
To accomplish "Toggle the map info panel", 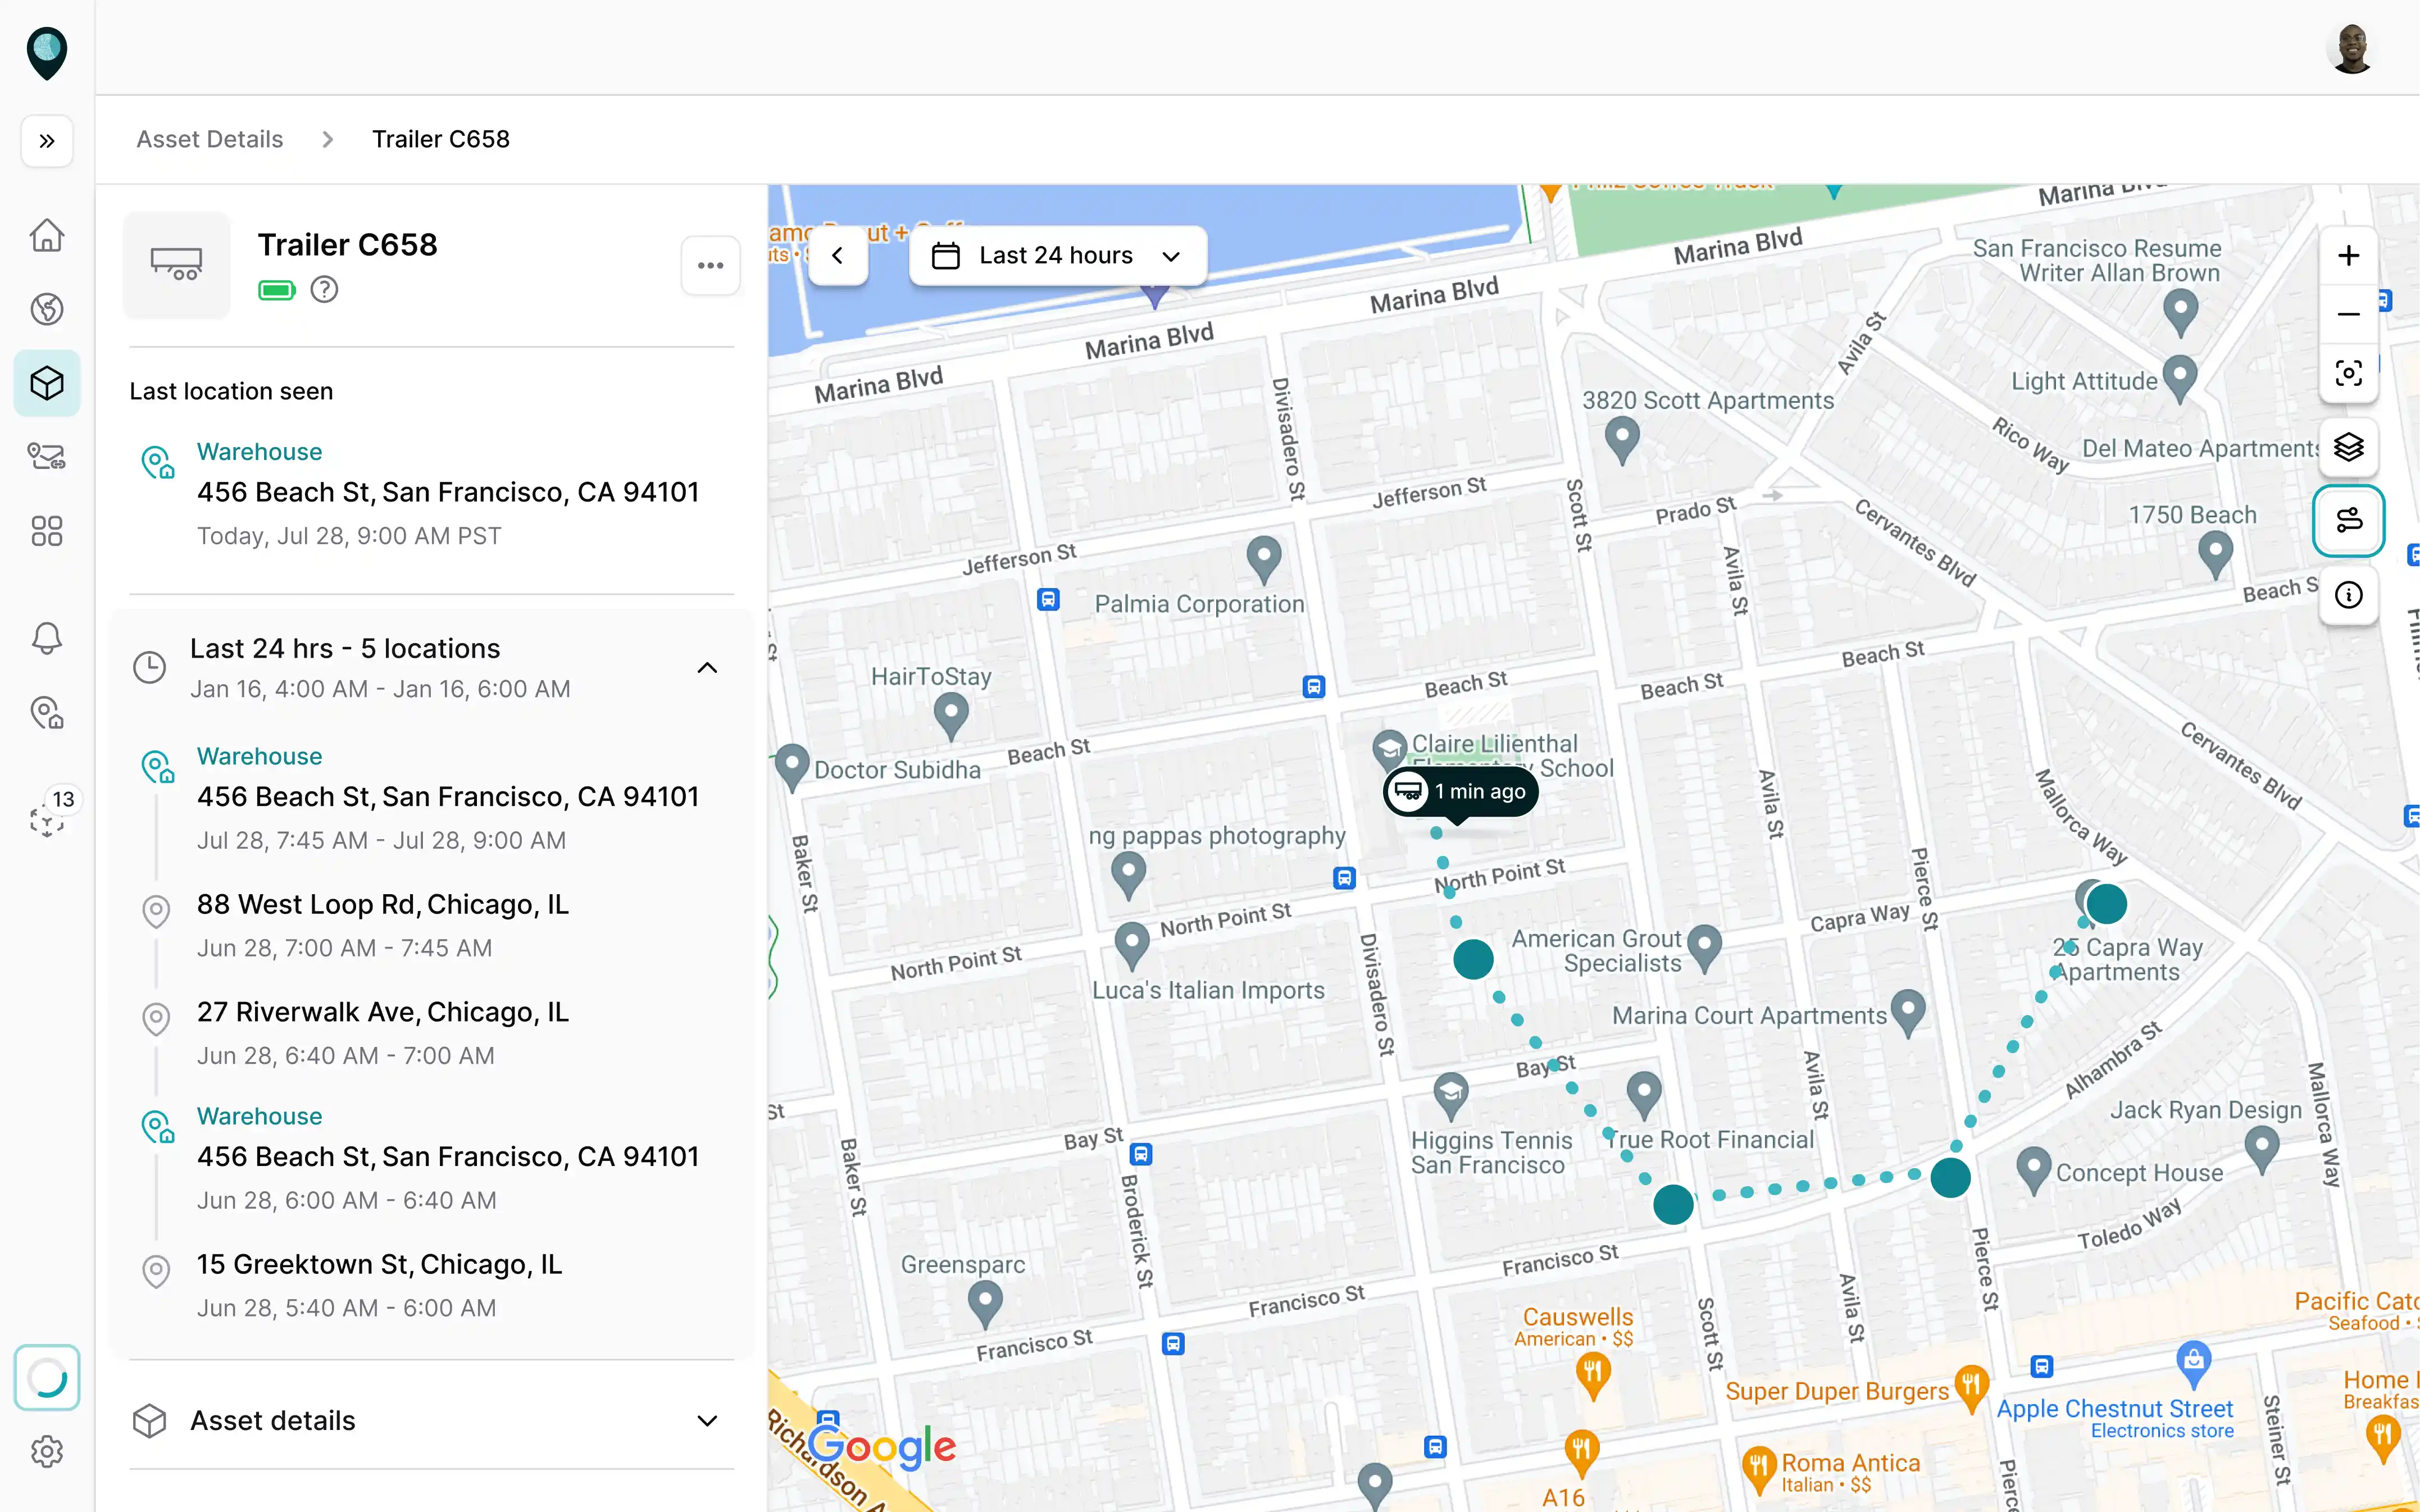I will coord(2349,595).
